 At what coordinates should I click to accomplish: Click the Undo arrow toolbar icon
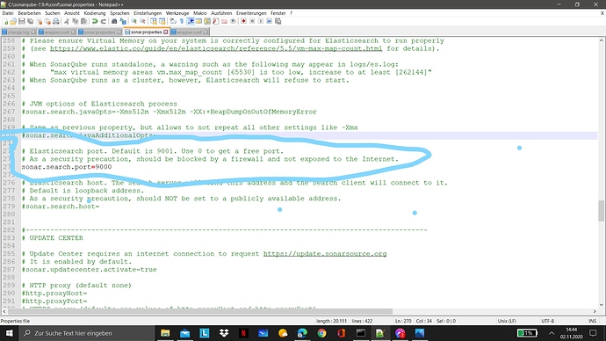click(x=95, y=21)
